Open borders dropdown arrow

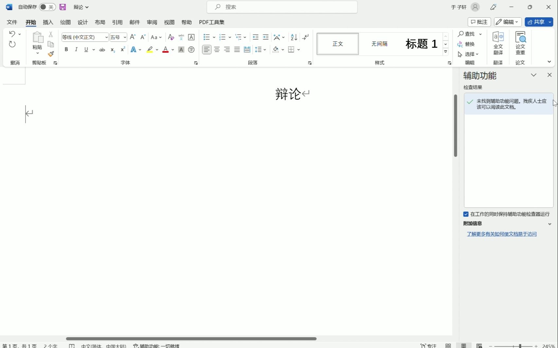(x=299, y=50)
